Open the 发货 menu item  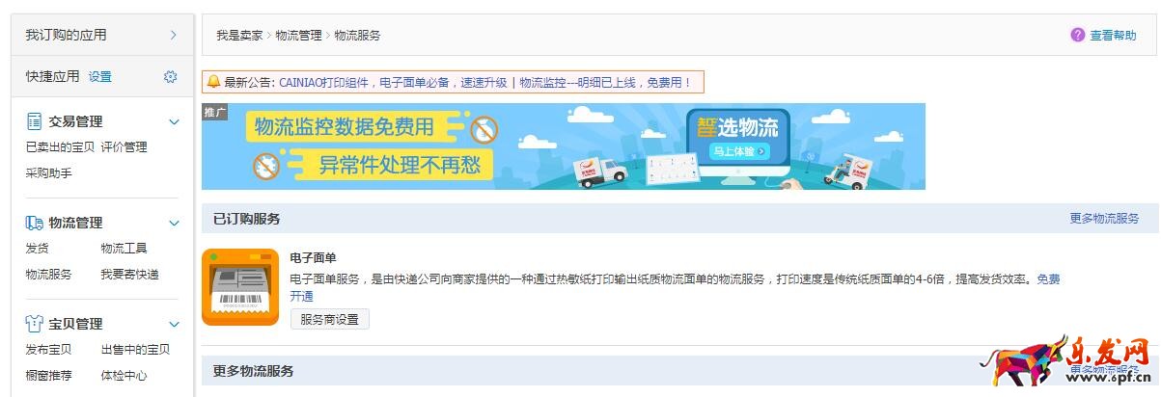click(x=37, y=249)
